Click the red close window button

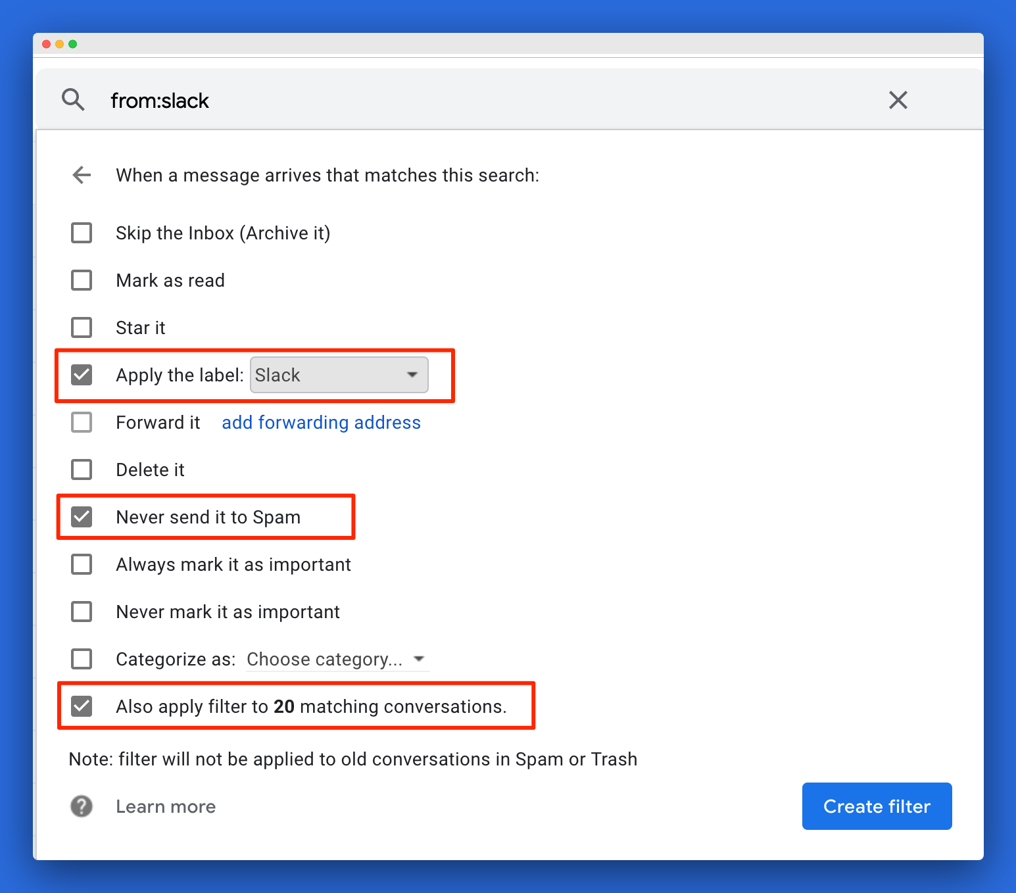coord(46,44)
